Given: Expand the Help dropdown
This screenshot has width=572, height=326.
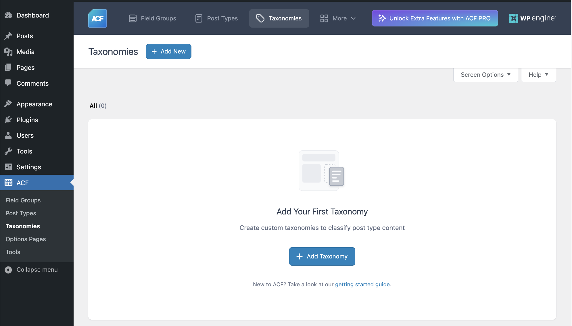Looking at the screenshot, I should pyautogui.click(x=538, y=74).
